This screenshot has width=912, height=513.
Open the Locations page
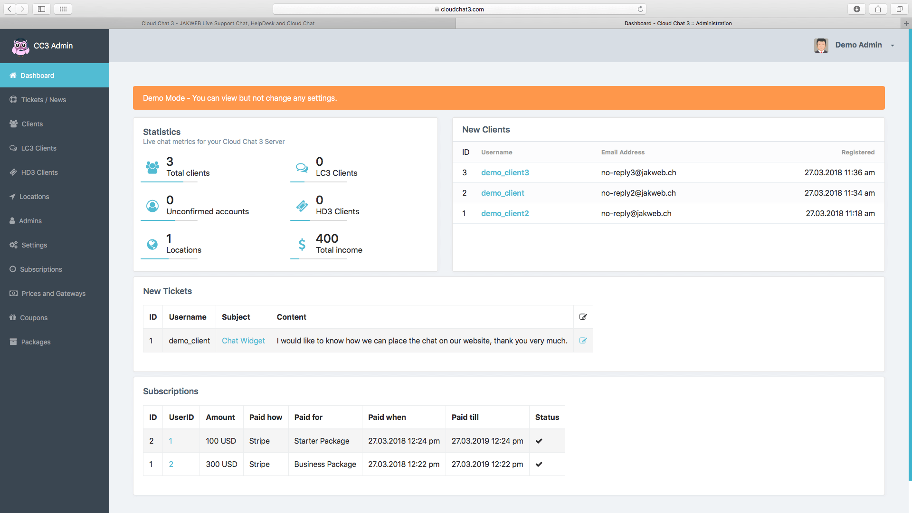point(34,197)
